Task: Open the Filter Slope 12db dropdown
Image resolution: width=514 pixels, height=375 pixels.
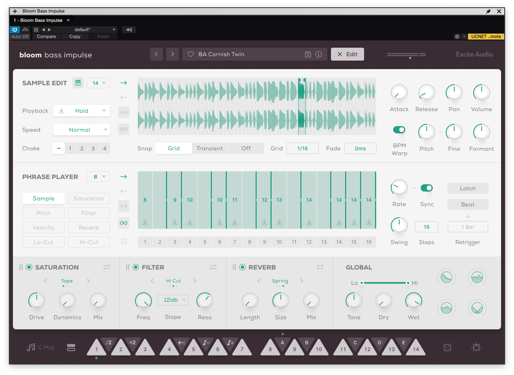Action: pyautogui.click(x=173, y=300)
